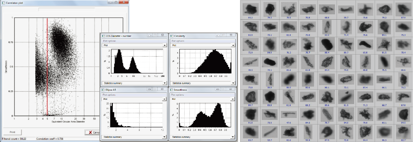Open Plot options in the Smoothness window
The image size is (413, 142).
point(178,94)
